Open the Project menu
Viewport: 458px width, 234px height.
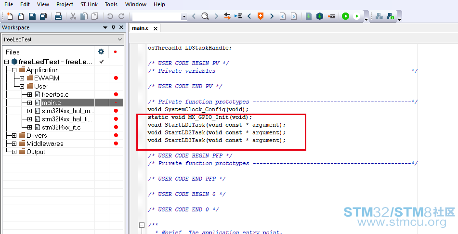point(65,4)
